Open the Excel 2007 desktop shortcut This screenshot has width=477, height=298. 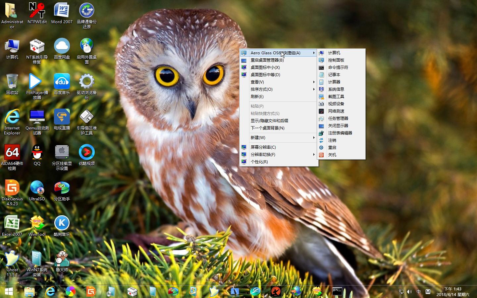(x=12, y=226)
